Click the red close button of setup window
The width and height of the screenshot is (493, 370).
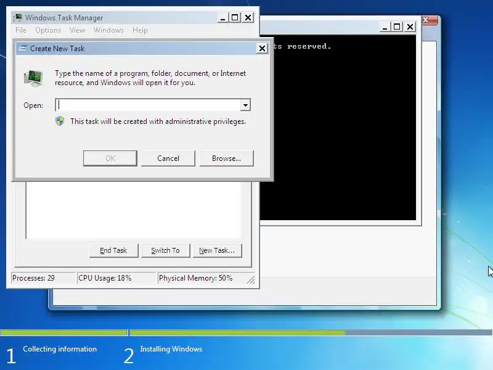coord(429,20)
